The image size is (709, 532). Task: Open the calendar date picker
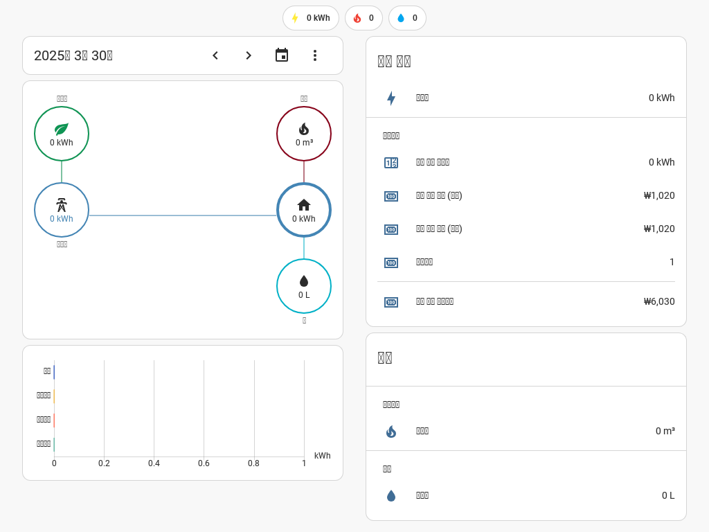tap(282, 55)
